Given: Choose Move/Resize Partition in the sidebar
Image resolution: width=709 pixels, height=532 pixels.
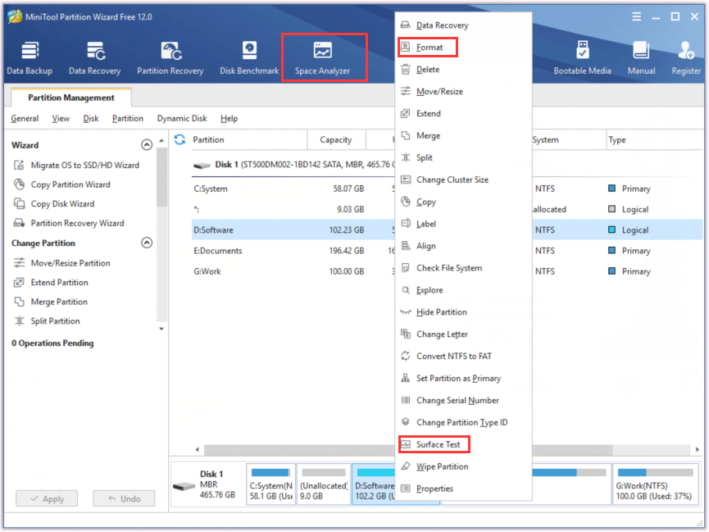Looking at the screenshot, I should tap(62, 263).
